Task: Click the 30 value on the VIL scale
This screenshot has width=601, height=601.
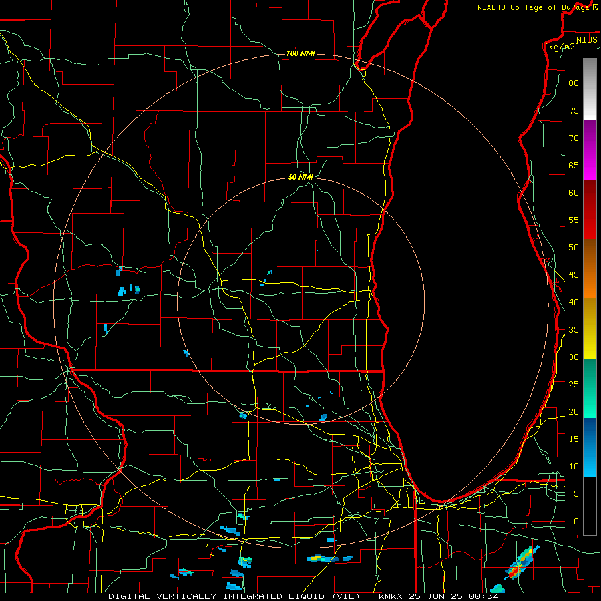Action: click(574, 357)
